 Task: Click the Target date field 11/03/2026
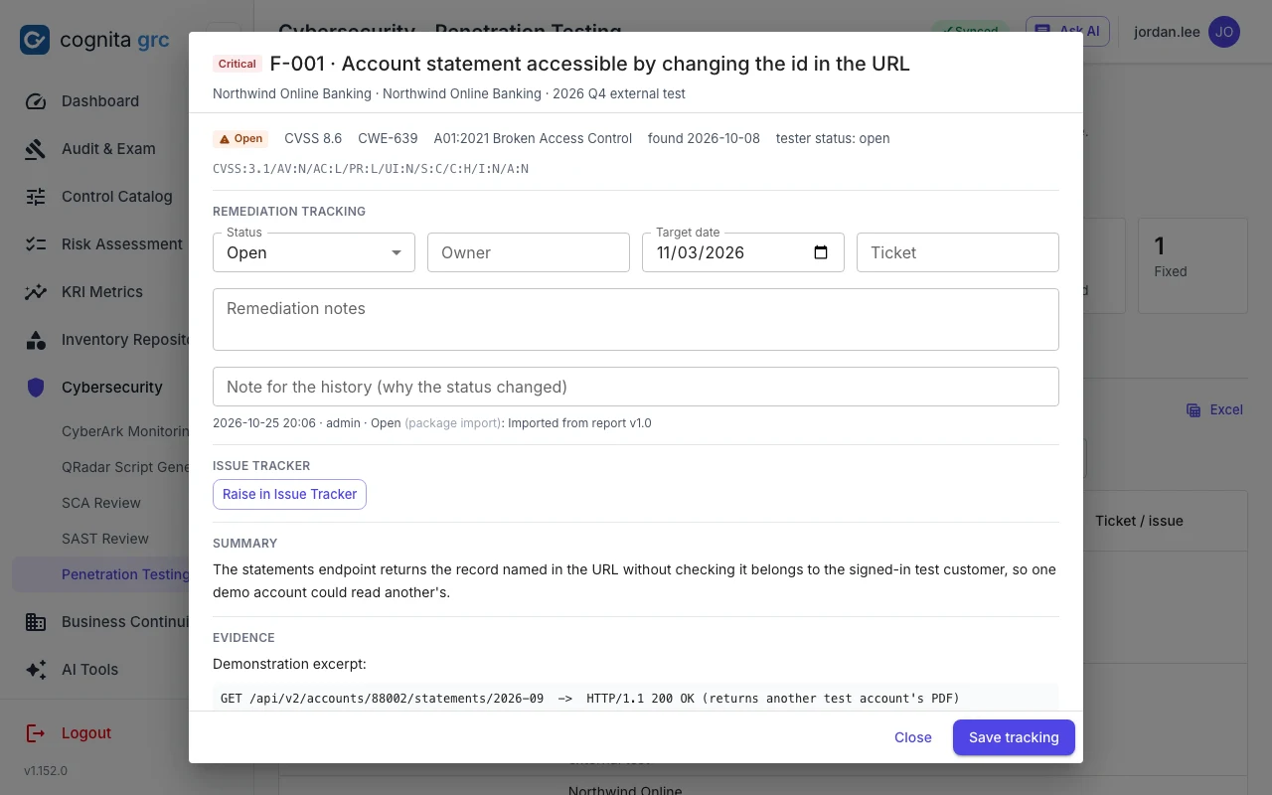tap(743, 252)
